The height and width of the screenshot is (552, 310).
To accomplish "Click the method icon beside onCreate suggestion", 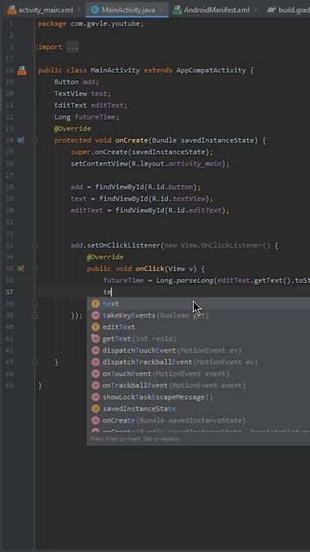I will click(x=96, y=420).
